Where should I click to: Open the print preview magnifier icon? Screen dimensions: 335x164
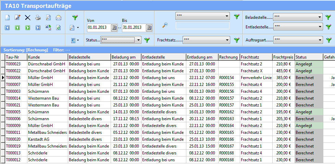point(48,17)
